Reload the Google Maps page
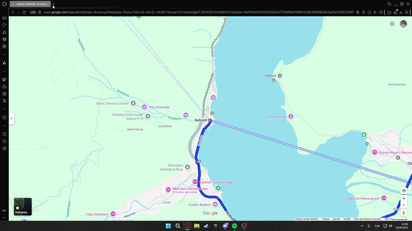 click(x=24, y=12)
